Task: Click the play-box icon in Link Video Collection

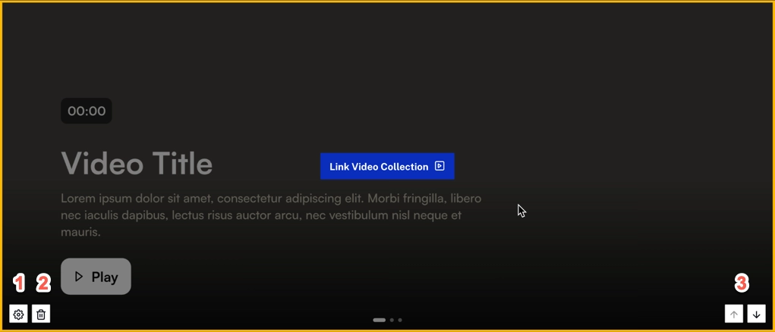Action: pyautogui.click(x=439, y=166)
